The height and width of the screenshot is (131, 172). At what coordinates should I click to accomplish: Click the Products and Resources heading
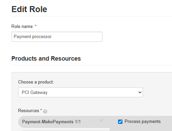46,59
